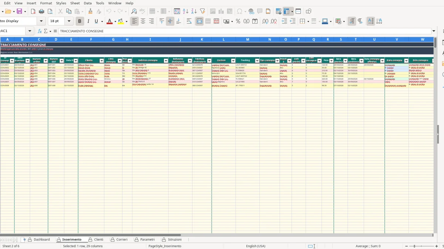This screenshot has width=444, height=249.
Task: Open the Format menu
Action: (x=46, y=3)
